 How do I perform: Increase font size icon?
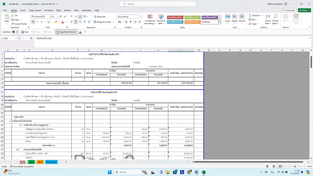61,17
